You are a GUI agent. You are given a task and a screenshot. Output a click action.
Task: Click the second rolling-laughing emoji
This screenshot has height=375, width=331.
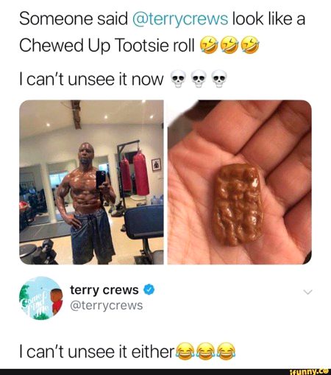(x=230, y=45)
